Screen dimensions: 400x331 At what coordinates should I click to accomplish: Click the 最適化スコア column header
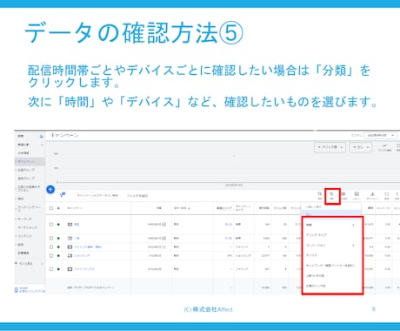[x=224, y=208]
